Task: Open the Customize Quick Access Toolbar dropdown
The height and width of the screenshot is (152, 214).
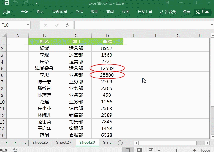Action: pyautogui.click(x=37, y=3)
